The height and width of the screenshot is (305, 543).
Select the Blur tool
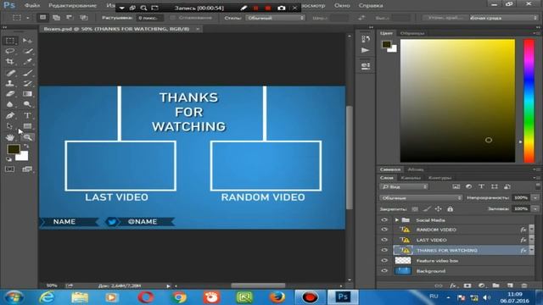[x=10, y=104]
